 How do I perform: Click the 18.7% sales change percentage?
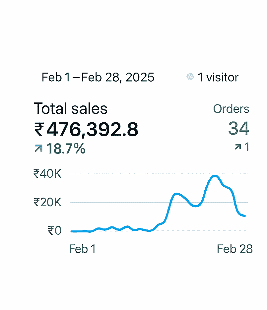[65, 149]
